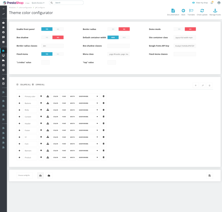Open Orders basket icon in sidebar

point(3,23)
